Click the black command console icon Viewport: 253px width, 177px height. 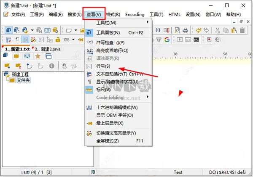click(x=196, y=40)
